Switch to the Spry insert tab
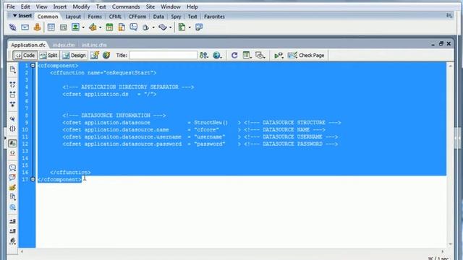Viewport: 463px width, 260px height. [176, 17]
